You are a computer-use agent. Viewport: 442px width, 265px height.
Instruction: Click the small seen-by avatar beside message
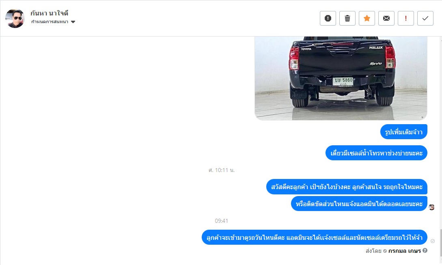click(431, 207)
